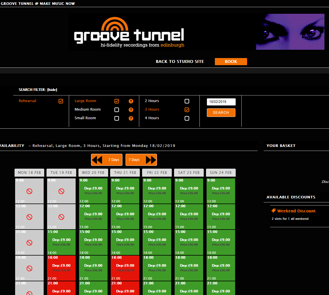
Task: Collapse the search filter via [hide]
Action: pyautogui.click(x=52, y=89)
